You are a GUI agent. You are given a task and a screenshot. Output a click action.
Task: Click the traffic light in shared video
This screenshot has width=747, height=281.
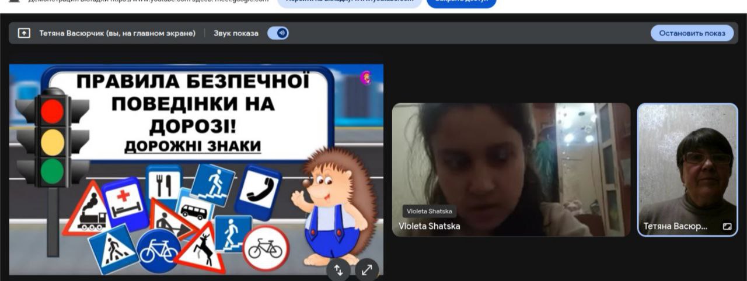pyautogui.click(x=53, y=140)
